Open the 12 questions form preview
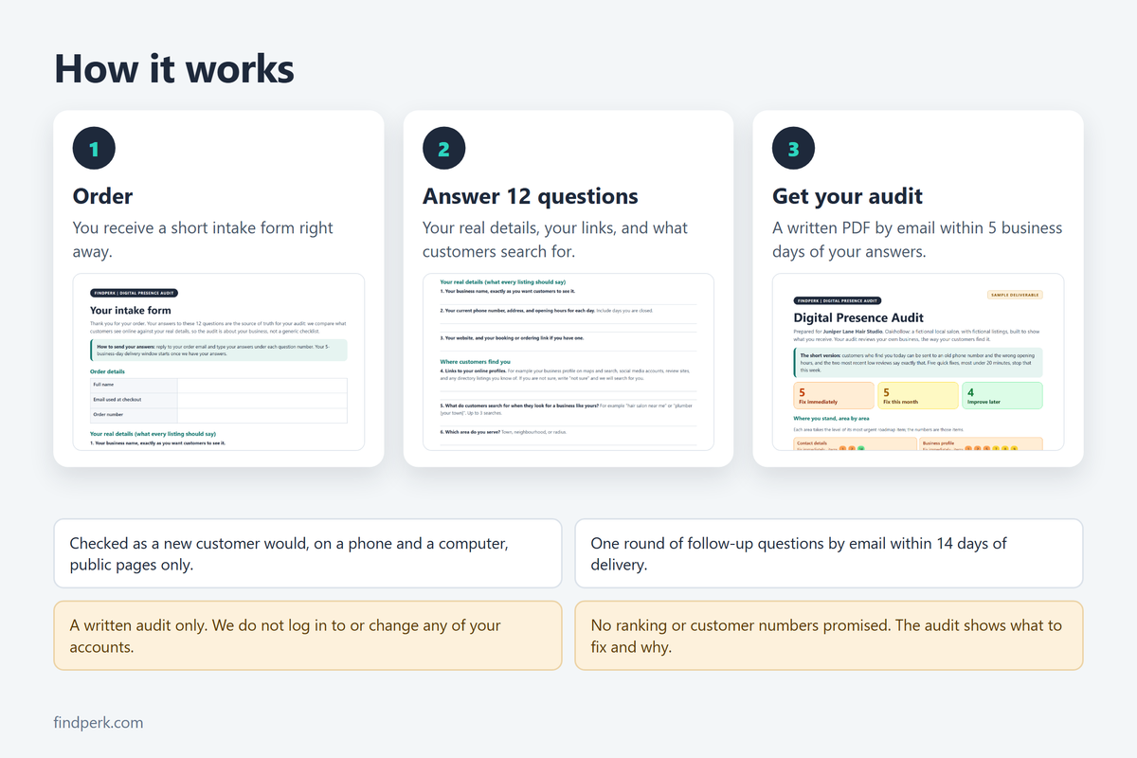Image resolution: width=1137 pixels, height=758 pixels. pyautogui.click(x=568, y=362)
